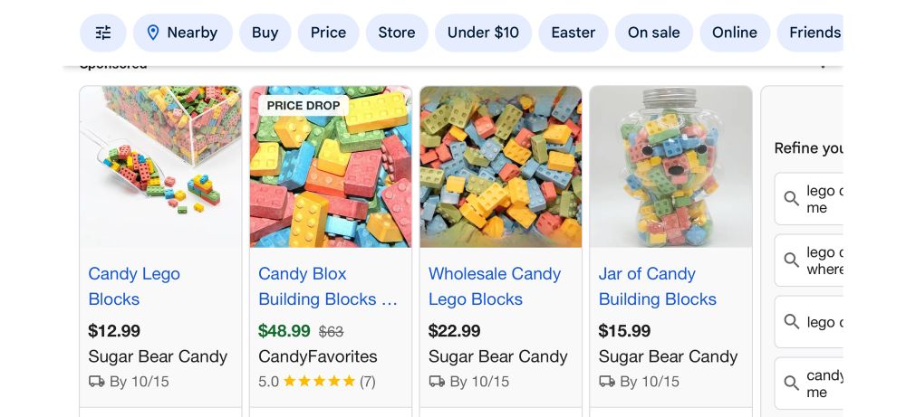Image resolution: width=906 pixels, height=417 pixels.
Task: Expand the Price filter options
Action: (x=328, y=33)
